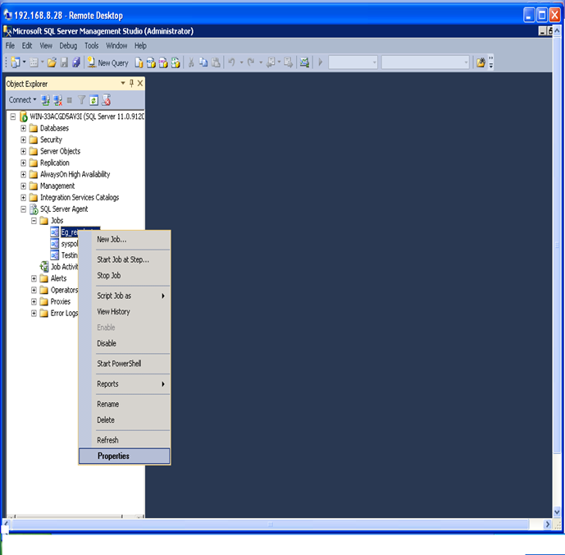Expand AlwaysOn High Availability node
This screenshot has width=565, height=555.
[24, 174]
